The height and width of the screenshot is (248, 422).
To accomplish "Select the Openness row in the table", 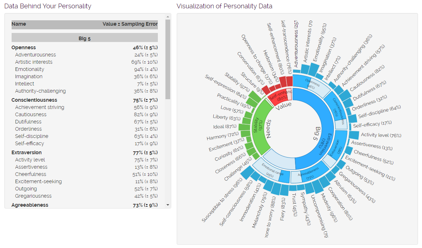I will (85, 47).
